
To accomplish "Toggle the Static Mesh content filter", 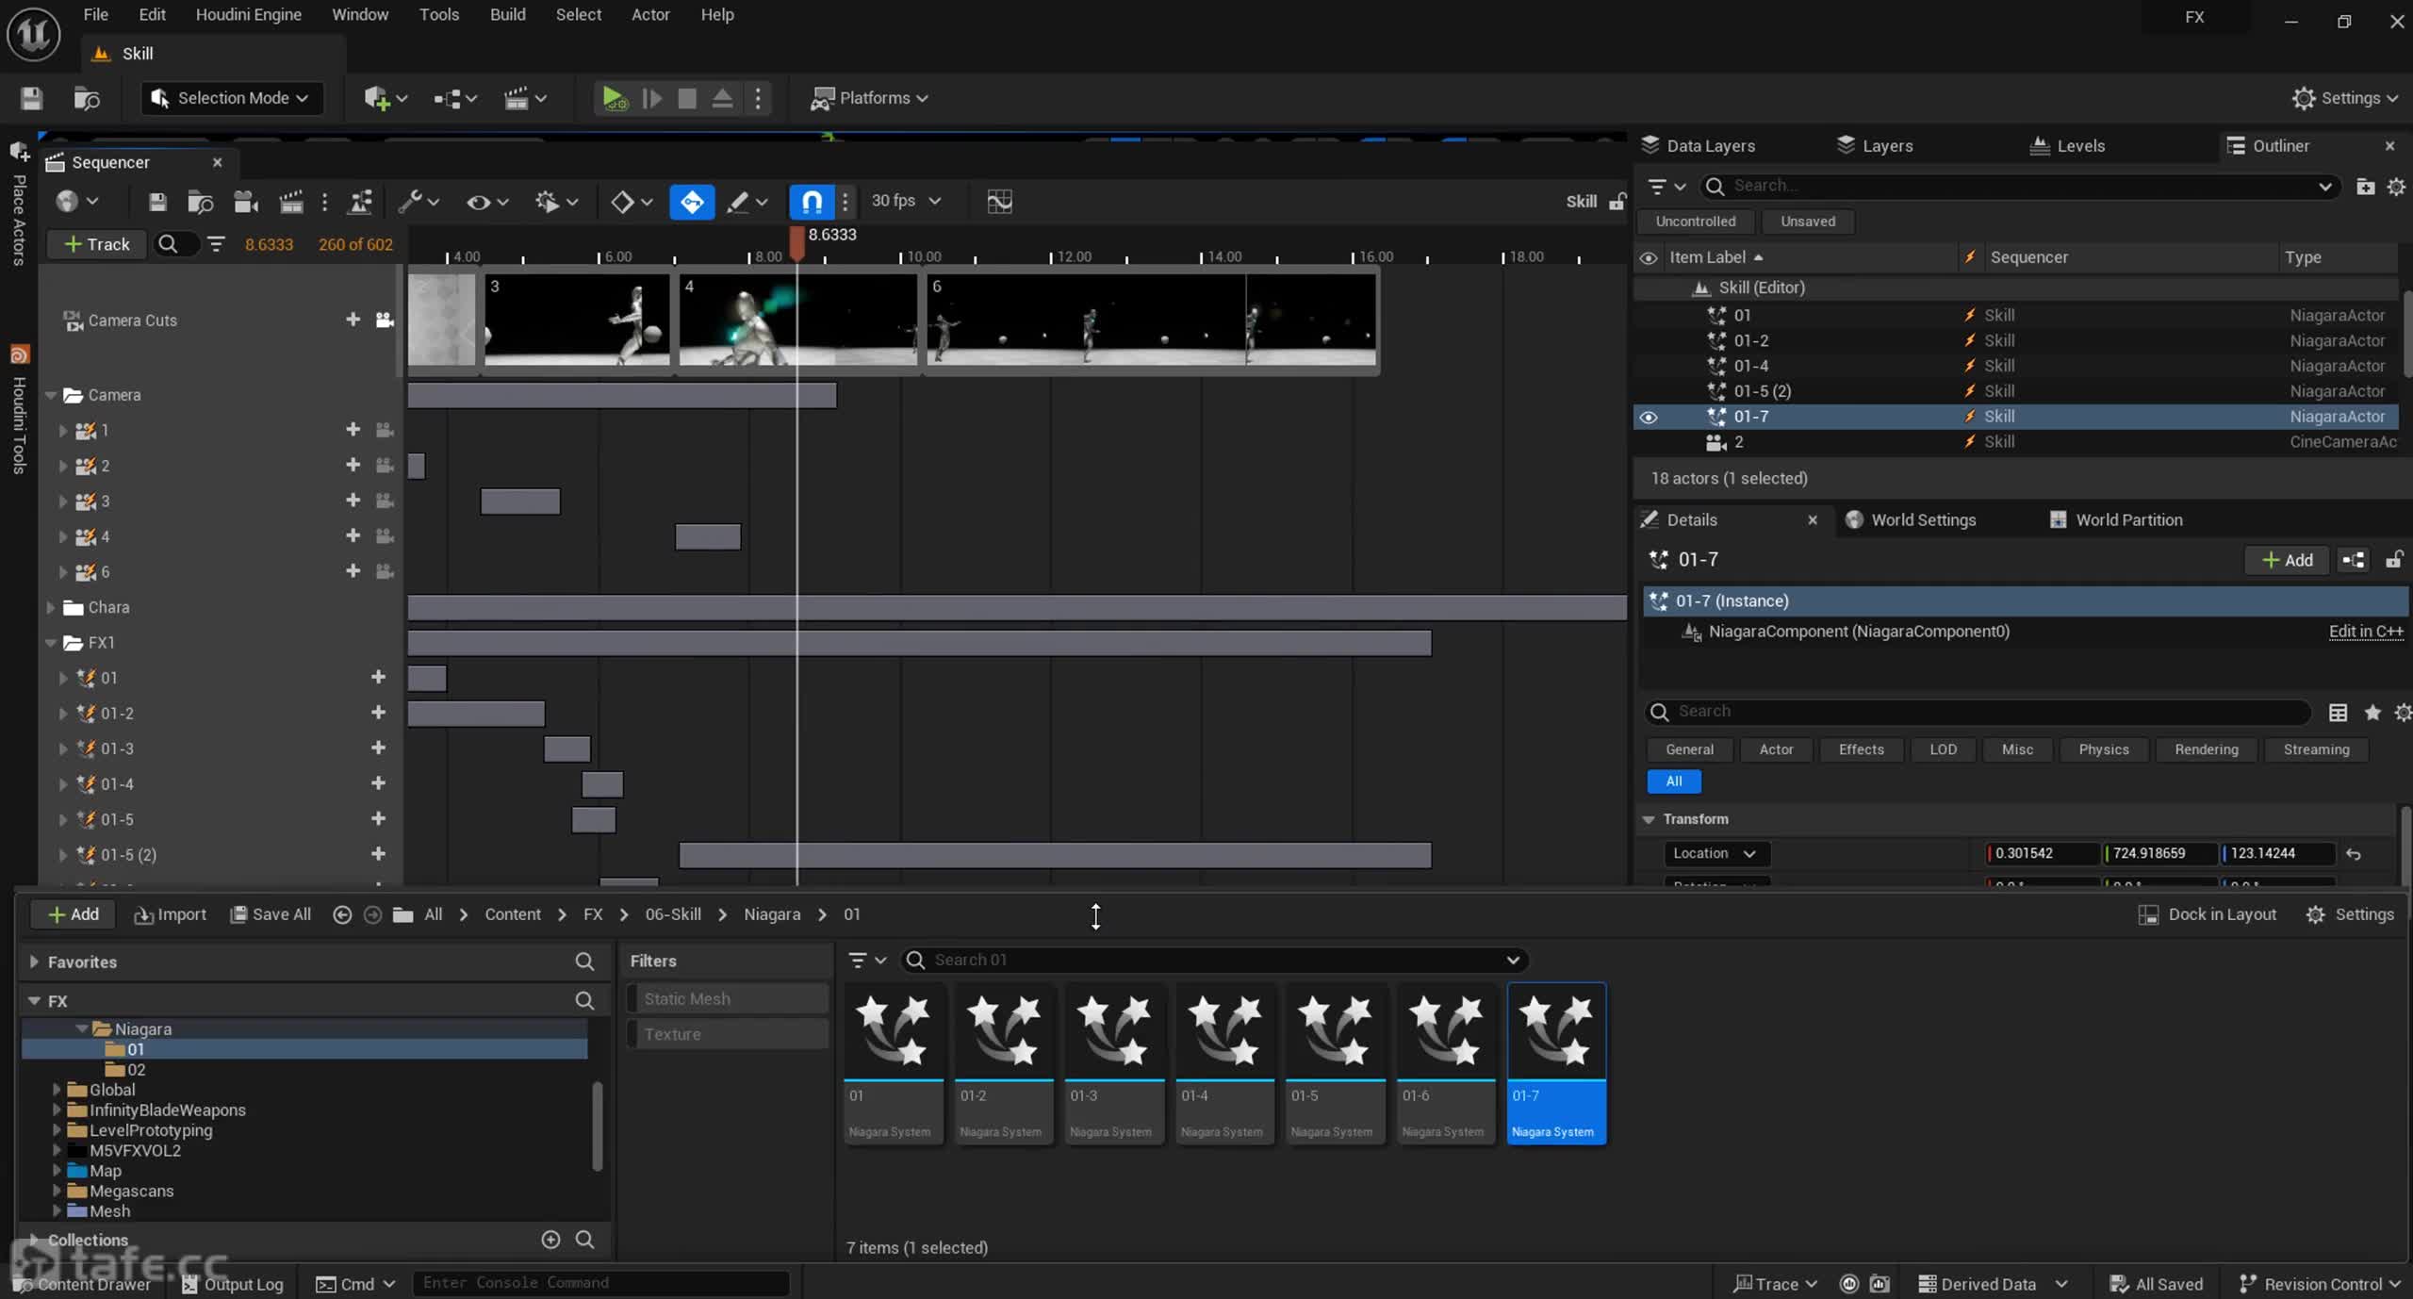I will point(728,999).
